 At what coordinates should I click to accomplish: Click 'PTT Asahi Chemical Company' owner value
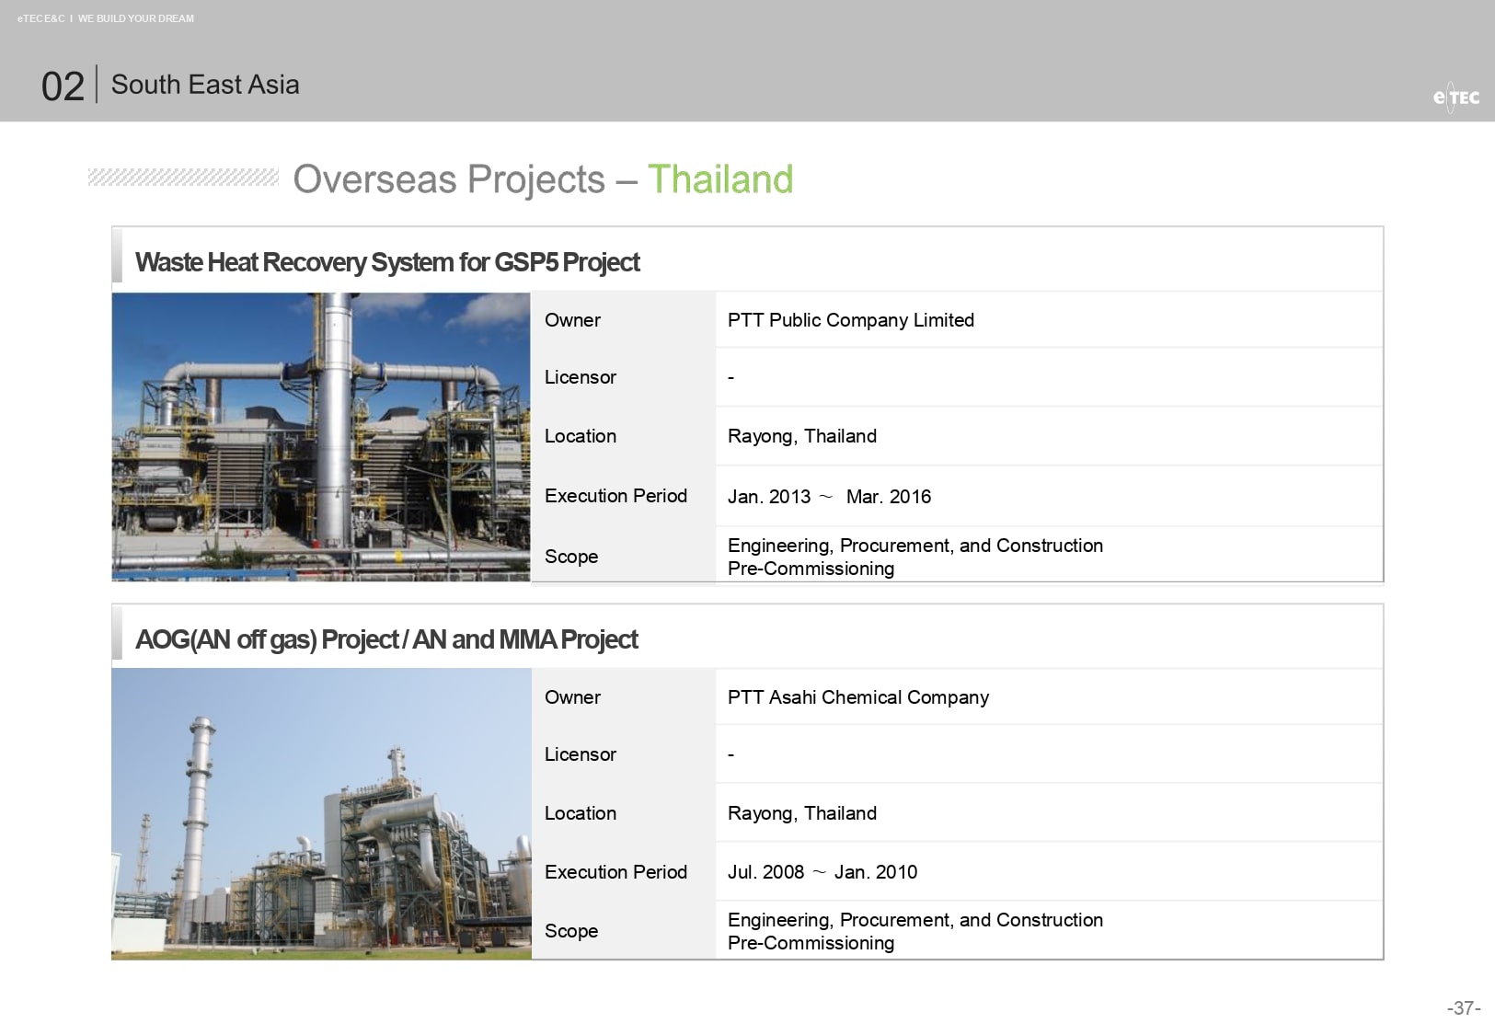click(x=858, y=697)
